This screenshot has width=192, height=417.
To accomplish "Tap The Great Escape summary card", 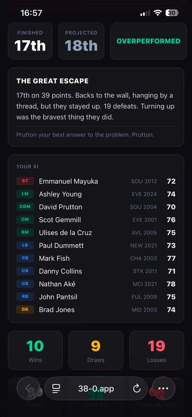I will 96,107.
